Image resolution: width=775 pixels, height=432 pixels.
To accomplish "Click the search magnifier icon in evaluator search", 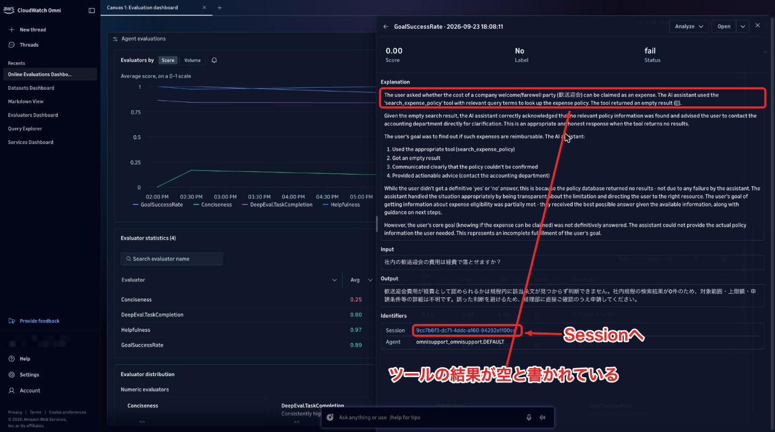I will pyautogui.click(x=128, y=259).
